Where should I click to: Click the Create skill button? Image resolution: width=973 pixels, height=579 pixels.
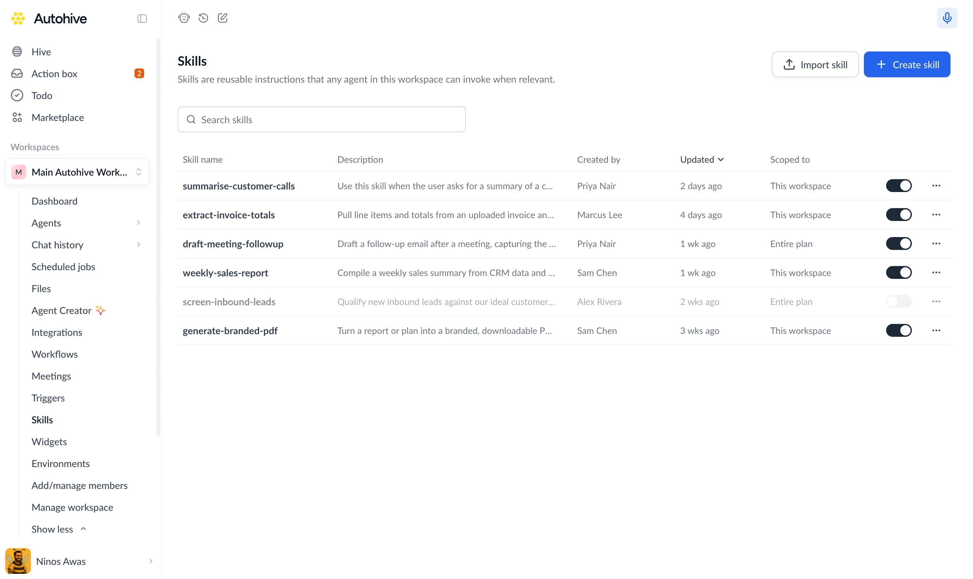pyautogui.click(x=907, y=64)
